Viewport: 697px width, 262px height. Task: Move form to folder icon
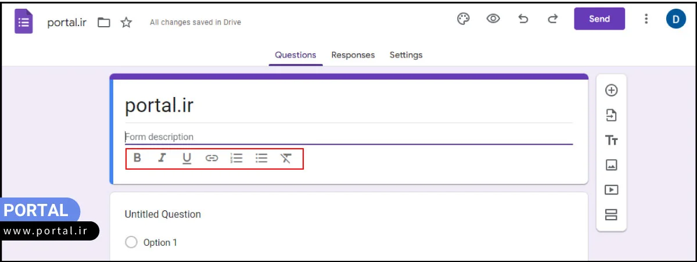pyautogui.click(x=104, y=23)
